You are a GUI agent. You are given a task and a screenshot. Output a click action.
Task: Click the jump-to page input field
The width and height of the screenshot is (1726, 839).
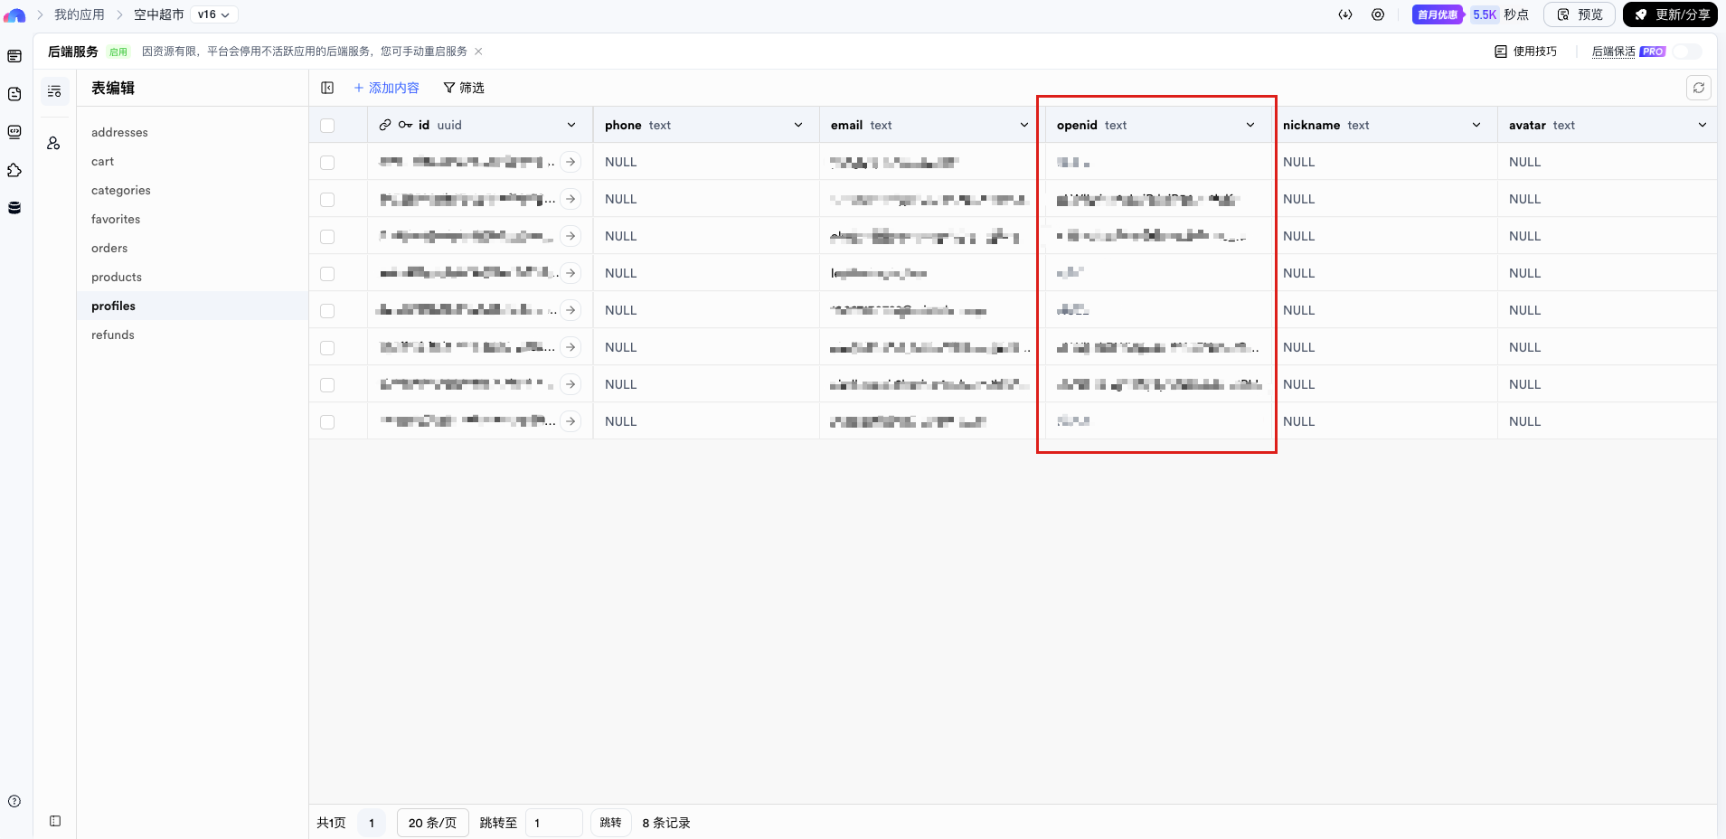(553, 823)
